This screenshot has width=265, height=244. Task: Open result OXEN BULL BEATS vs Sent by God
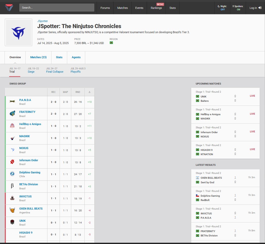(x=225, y=178)
